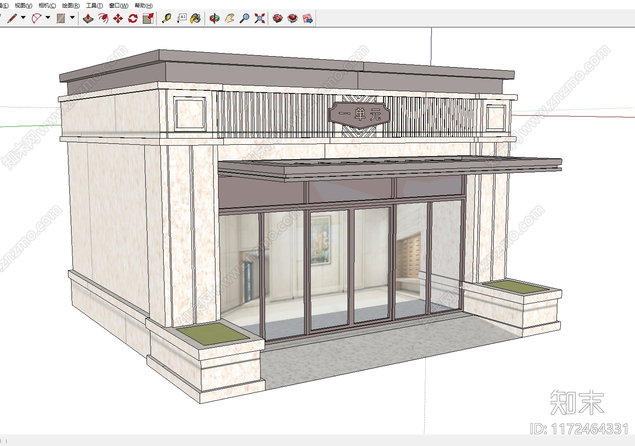Select the Line pencil tool

pos(12,18)
